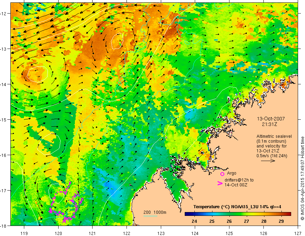This screenshot has width=305, height=236.
Task: Click longitude axis label 124
Action: point(195,233)
